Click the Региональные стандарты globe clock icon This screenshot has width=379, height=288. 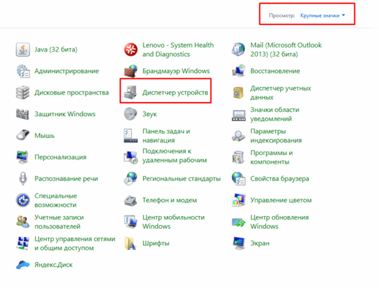[x=131, y=178]
